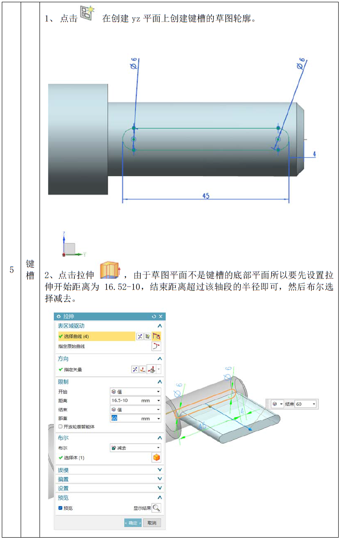
Task: Click the highlighted curve selection icon in 选择曲线 row
Action: tap(156, 336)
